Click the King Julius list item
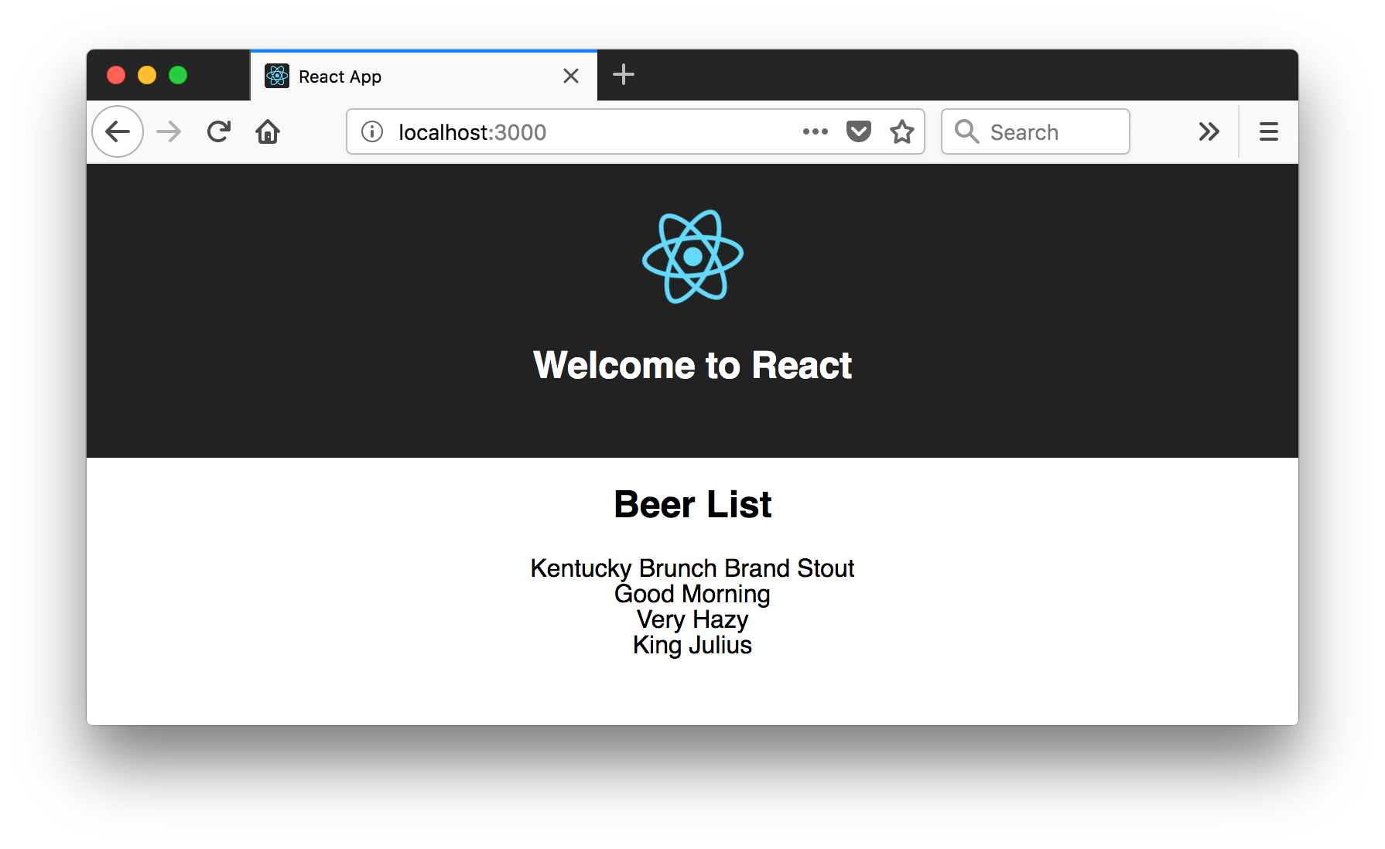Image resolution: width=1385 pixels, height=849 pixels. pyautogui.click(x=692, y=645)
